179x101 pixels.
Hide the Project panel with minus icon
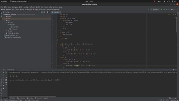tap(50, 12)
